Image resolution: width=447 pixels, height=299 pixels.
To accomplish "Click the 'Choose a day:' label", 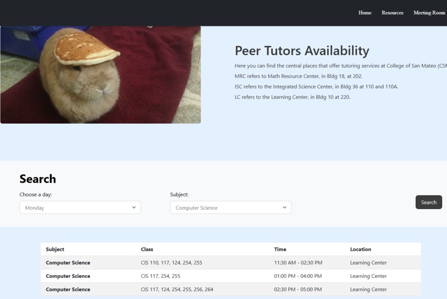I will tap(35, 194).
